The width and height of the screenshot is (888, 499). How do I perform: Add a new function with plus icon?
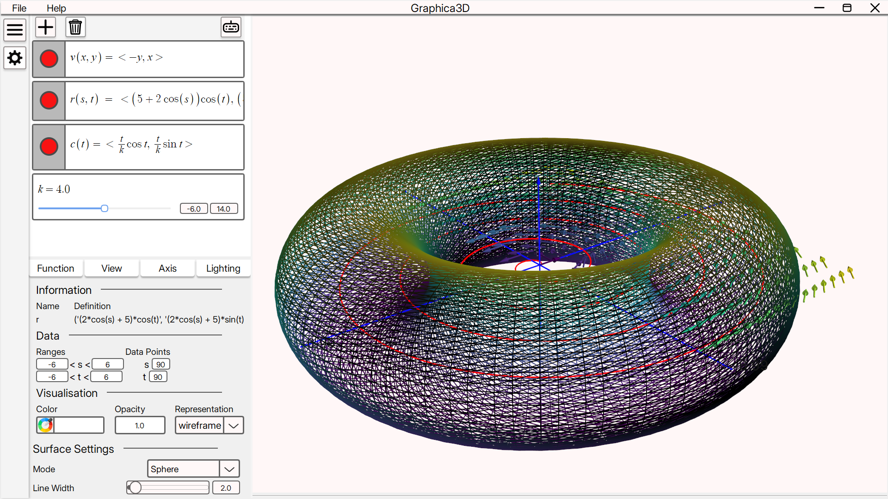(x=45, y=27)
